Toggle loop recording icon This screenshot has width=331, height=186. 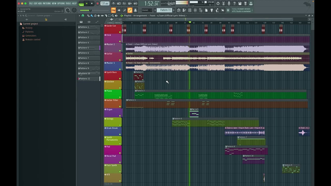click(135, 3)
